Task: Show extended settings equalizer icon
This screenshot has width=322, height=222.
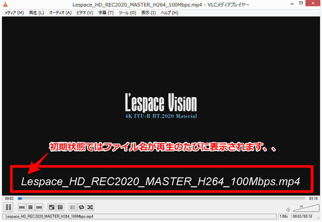Action: click(60, 207)
